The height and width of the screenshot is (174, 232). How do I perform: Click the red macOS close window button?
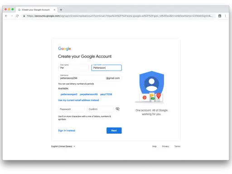pyautogui.click(x=6, y=10)
